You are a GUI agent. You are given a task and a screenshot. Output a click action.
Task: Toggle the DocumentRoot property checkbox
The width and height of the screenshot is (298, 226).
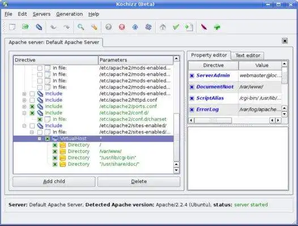(x=191, y=87)
